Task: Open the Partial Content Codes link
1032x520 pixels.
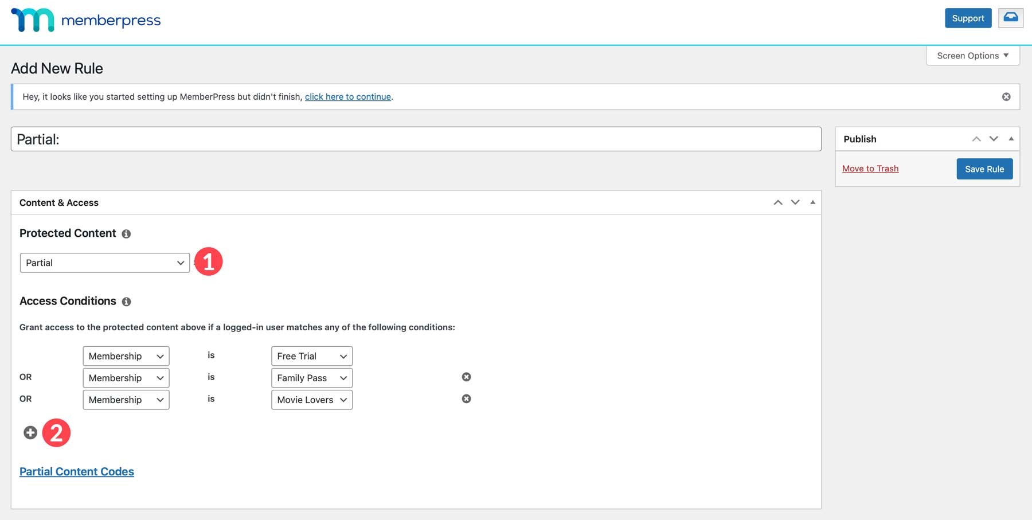Action: point(77,471)
